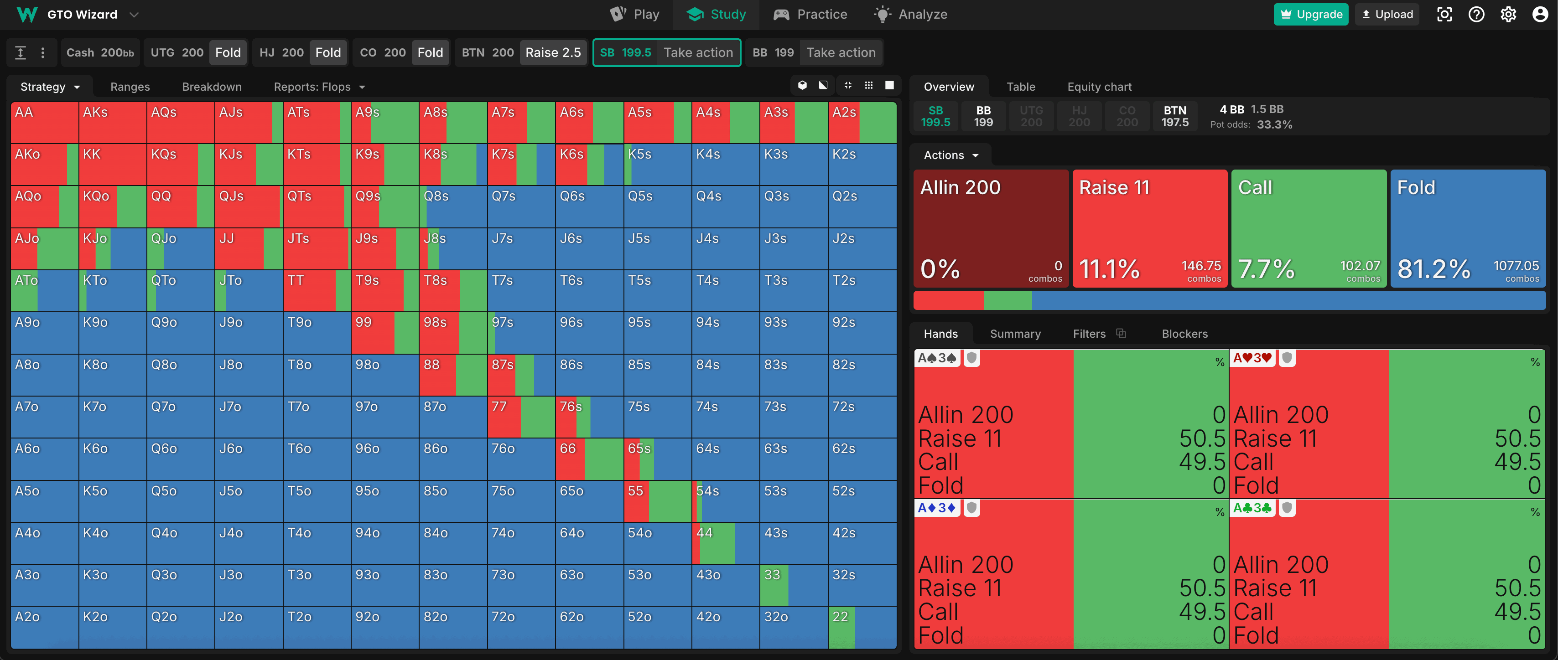
Task: Click the copy icon next to Filters
Action: click(1121, 334)
